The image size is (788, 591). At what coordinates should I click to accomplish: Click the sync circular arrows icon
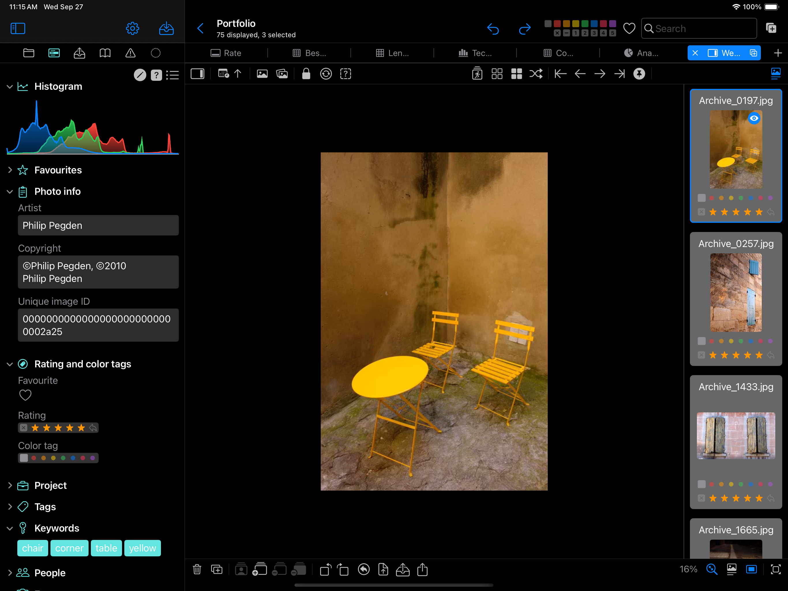(x=326, y=74)
